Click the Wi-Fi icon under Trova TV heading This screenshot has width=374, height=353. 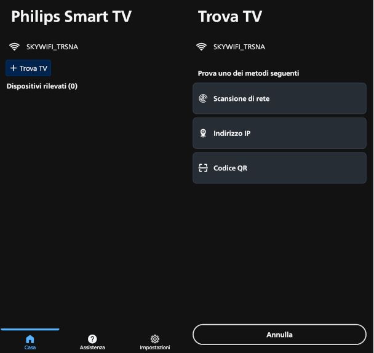point(201,47)
